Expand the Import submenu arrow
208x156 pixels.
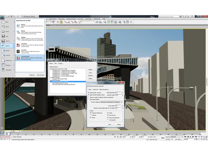[14, 46]
